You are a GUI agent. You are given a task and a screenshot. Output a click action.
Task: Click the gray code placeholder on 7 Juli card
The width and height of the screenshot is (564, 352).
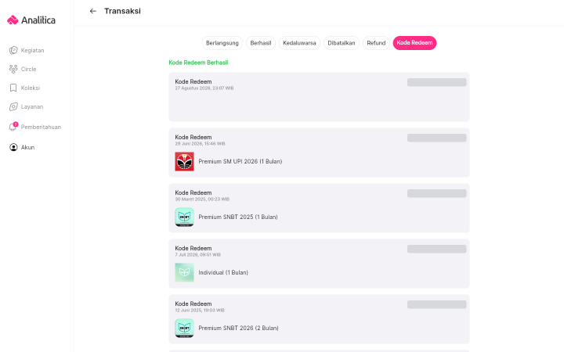tap(436, 249)
